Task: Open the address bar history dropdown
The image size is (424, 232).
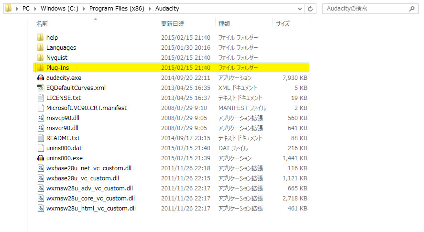Action: point(300,9)
